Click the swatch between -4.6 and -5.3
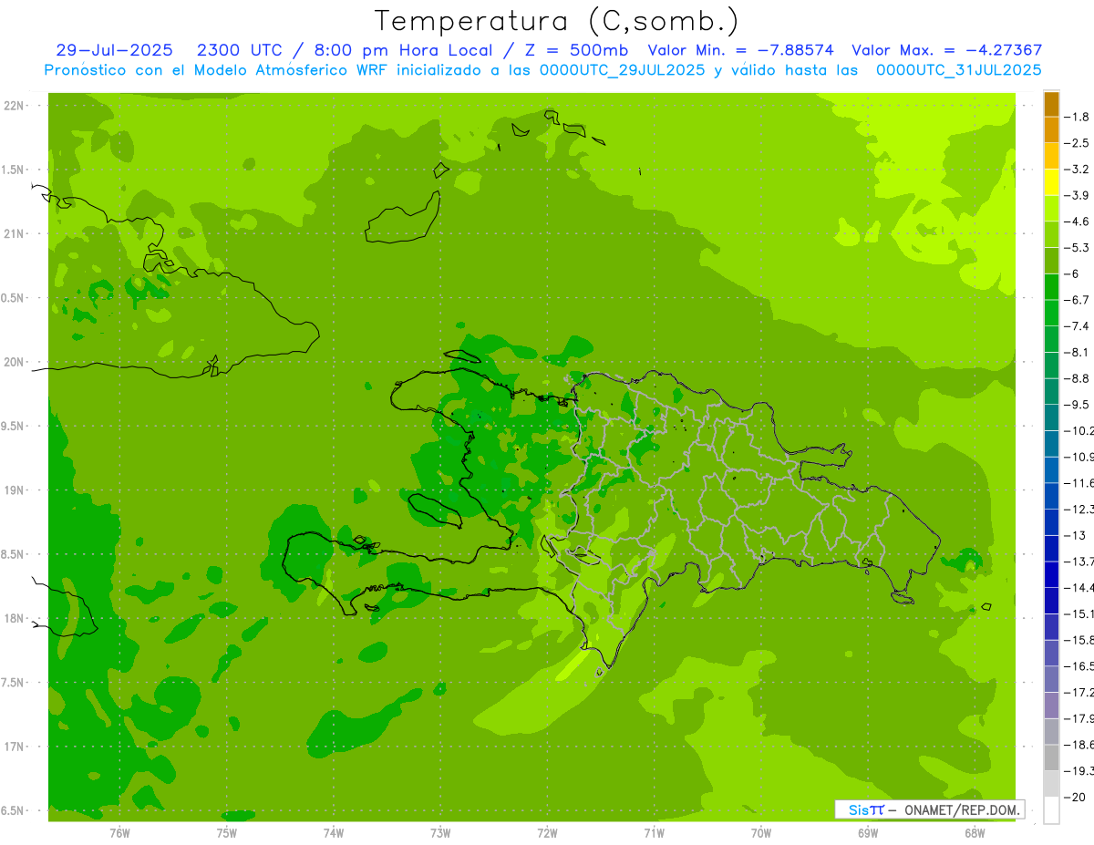Image resolution: width=1094 pixels, height=845 pixels. pyautogui.click(x=1051, y=234)
